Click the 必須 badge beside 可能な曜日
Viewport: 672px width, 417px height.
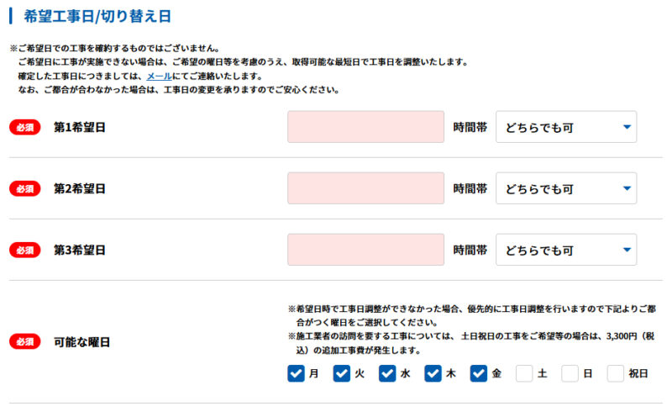click(25, 342)
